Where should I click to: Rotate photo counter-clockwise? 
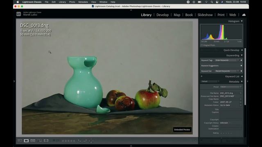[x=80, y=140]
